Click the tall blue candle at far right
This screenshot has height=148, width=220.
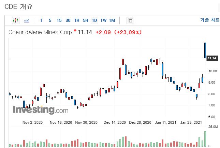click(205, 50)
